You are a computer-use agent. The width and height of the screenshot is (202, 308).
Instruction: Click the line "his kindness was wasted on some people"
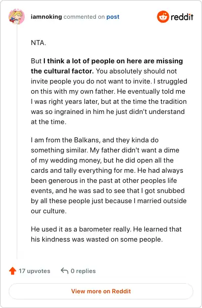coord(96,240)
